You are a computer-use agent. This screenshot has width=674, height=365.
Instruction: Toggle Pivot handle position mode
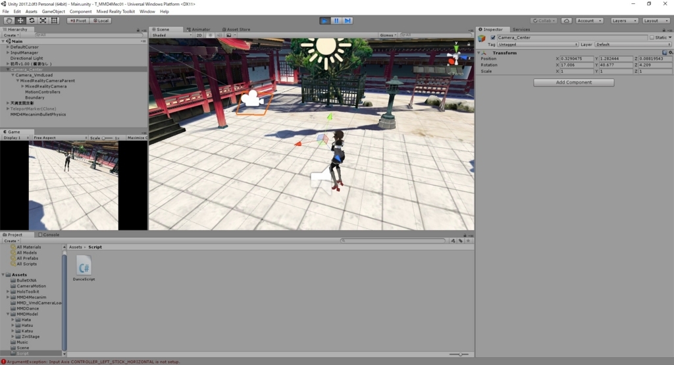(x=78, y=20)
